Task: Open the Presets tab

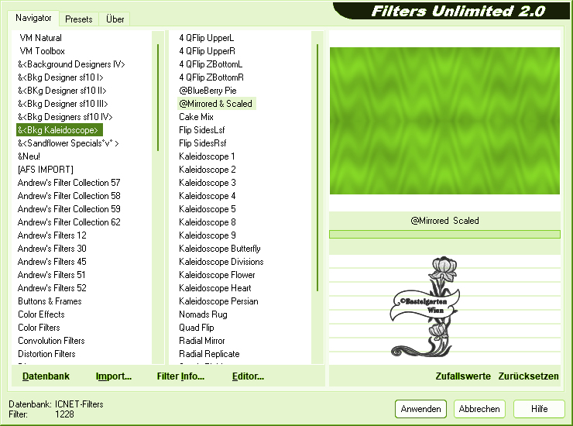Action: click(78, 19)
